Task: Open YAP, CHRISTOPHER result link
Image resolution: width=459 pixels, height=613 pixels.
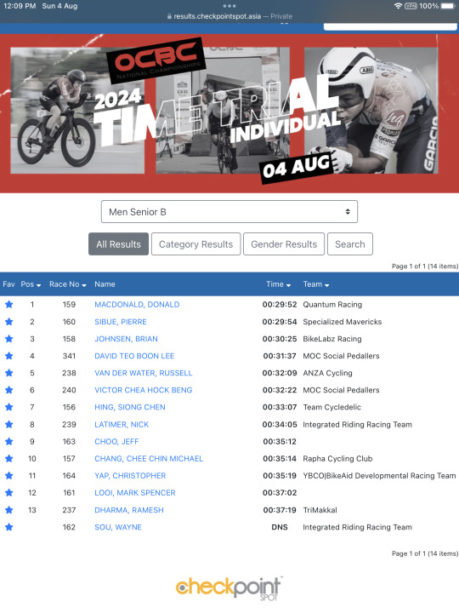Action: [130, 476]
